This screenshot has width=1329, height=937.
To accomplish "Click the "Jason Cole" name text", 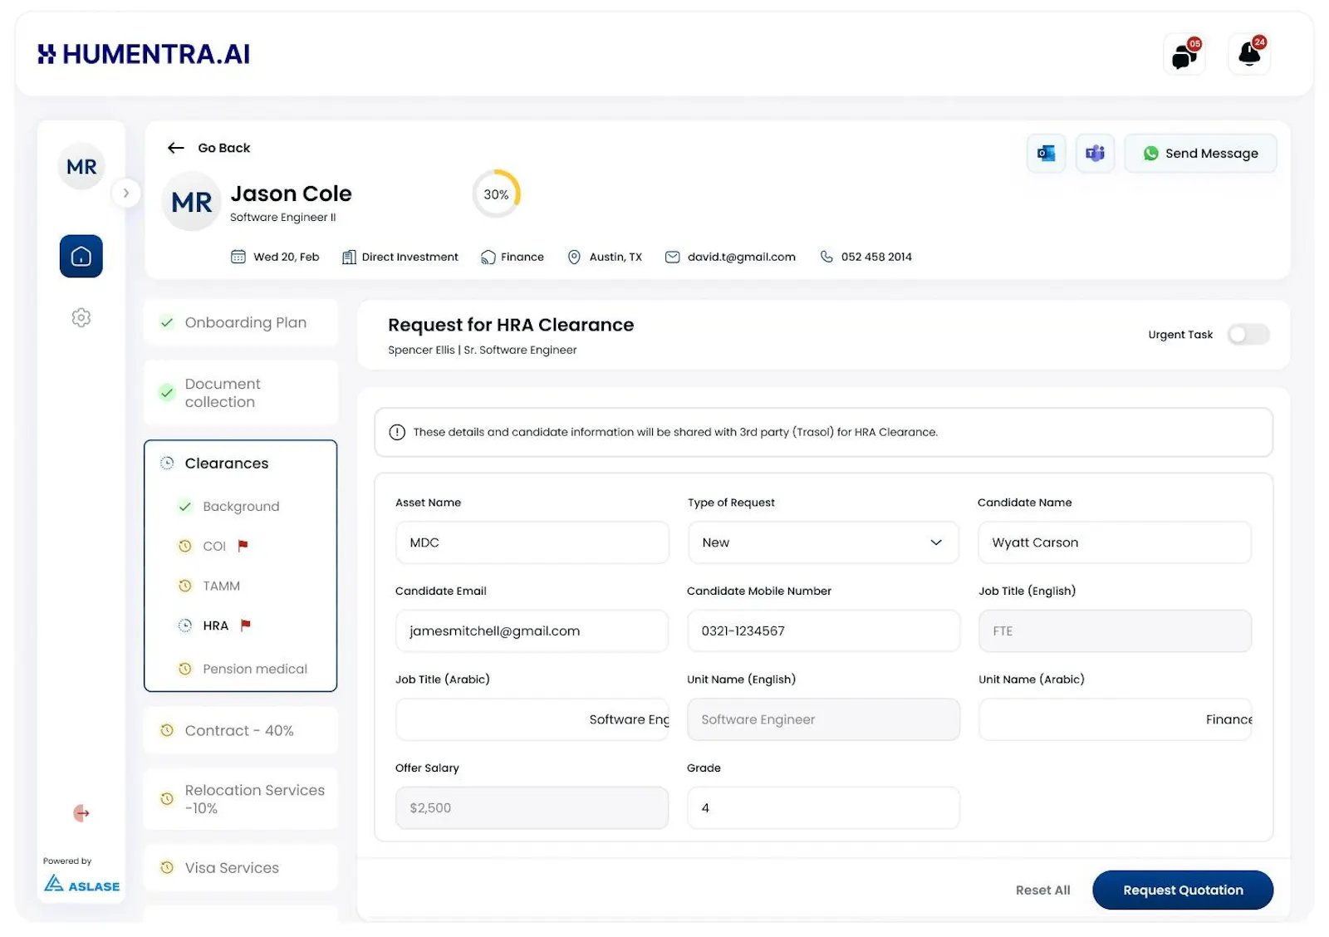I will point(291,194).
